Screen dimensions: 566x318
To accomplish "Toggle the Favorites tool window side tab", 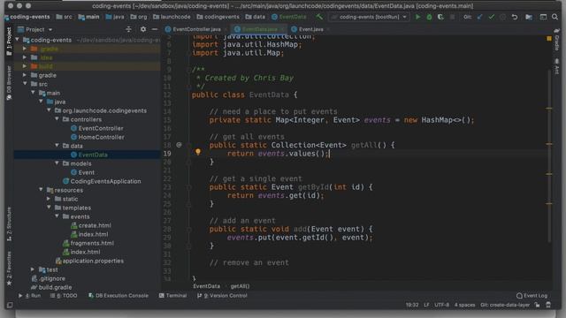I will pyautogui.click(x=9, y=269).
